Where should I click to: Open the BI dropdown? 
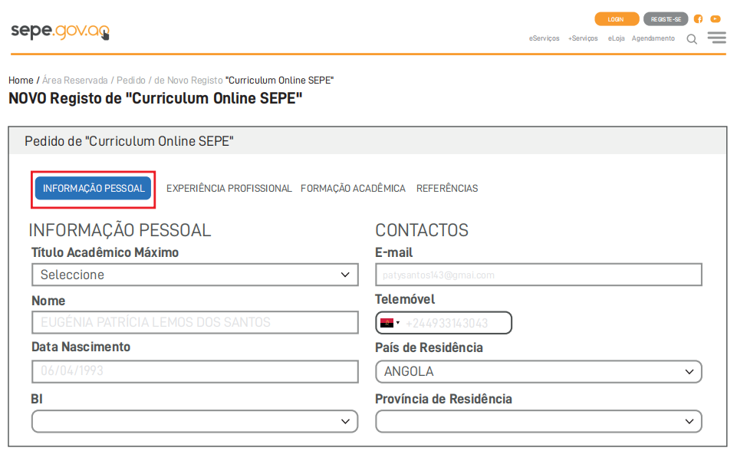pyautogui.click(x=195, y=421)
